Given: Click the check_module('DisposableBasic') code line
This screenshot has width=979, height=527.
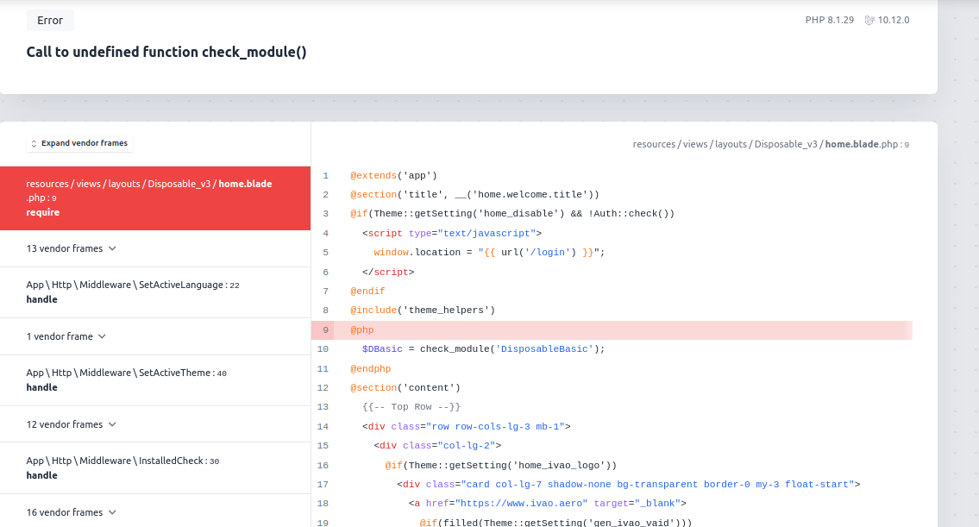Looking at the screenshot, I should click(483, 349).
